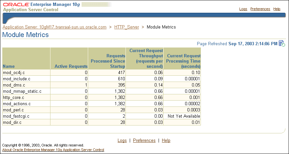The image size is (289, 154).
Task: Open Preferences link in header
Action: pyautogui.click(x=260, y=9)
